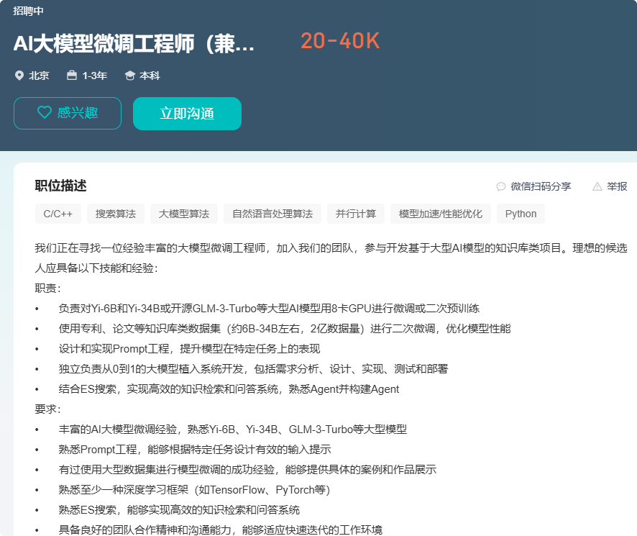
Task: Click the 感兴趣 button
Action: coord(68,113)
